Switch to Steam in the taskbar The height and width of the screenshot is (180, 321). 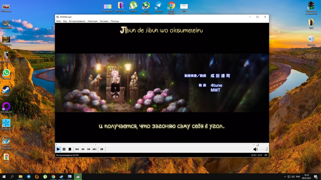pos(61,176)
